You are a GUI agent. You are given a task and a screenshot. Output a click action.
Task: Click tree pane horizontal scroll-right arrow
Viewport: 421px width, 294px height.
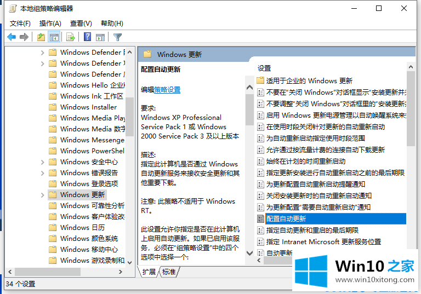pyautogui.click(x=121, y=272)
